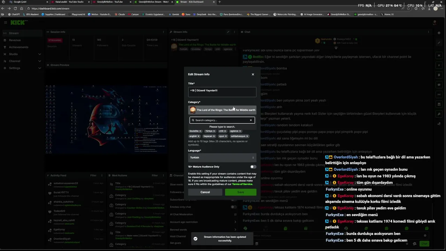Open a new browser tab
Image resolution: width=446 pixels, height=251 pixels.
(220, 2)
